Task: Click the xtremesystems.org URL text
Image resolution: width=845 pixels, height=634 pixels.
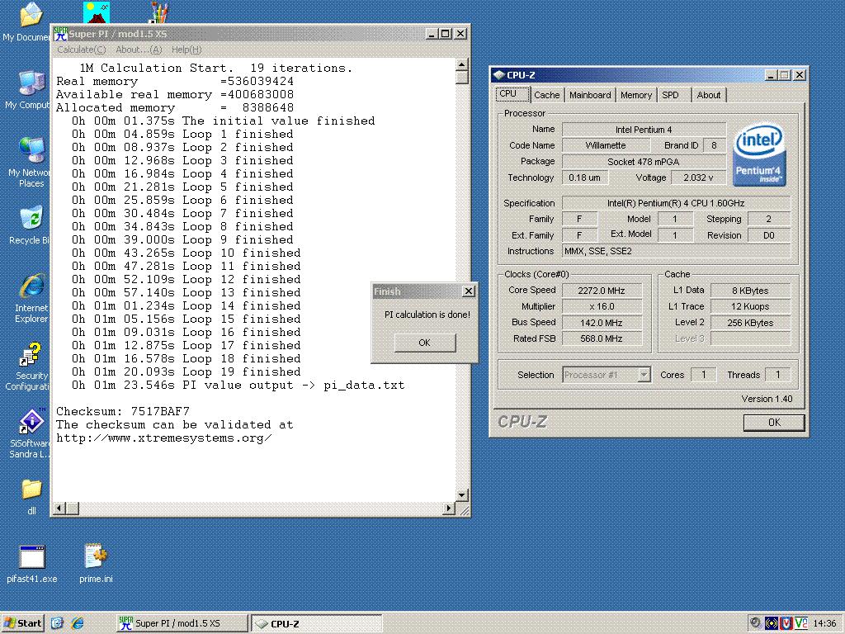Action: [x=164, y=438]
